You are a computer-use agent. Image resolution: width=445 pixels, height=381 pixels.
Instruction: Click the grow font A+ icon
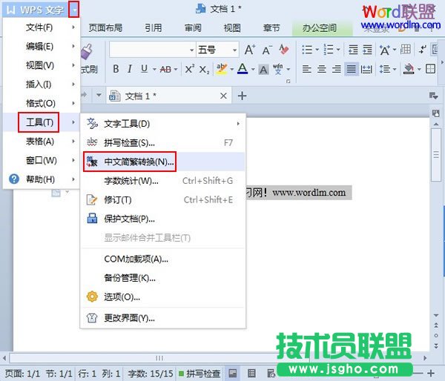click(x=250, y=50)
